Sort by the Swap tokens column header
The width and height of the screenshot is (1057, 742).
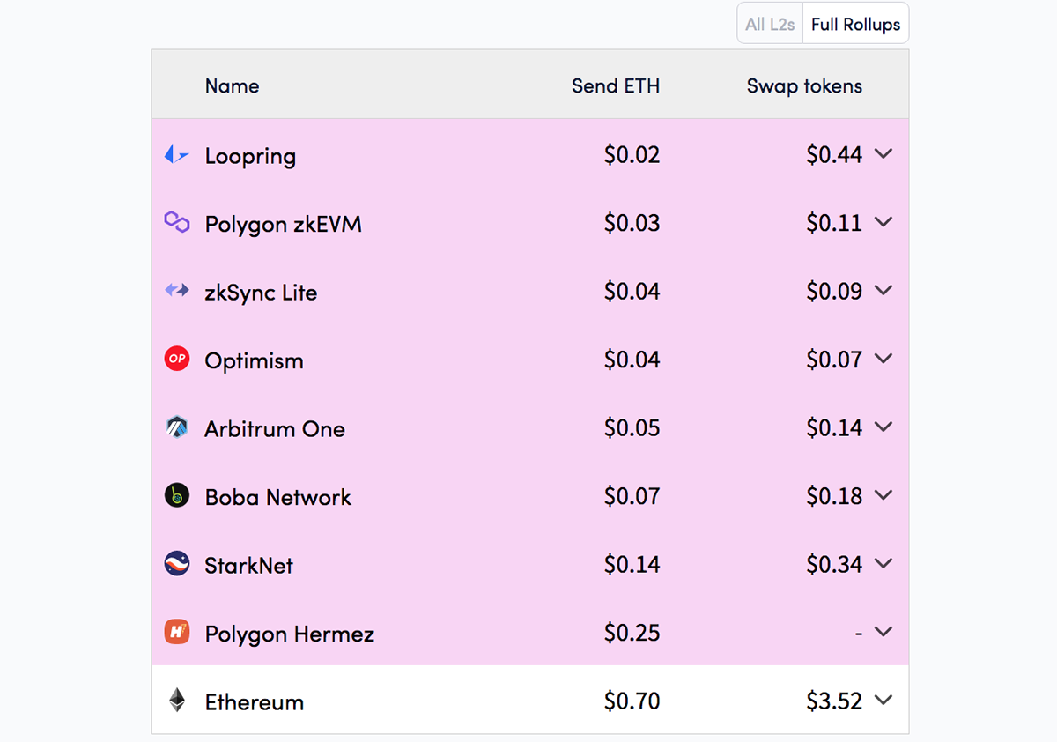point(804,86)
